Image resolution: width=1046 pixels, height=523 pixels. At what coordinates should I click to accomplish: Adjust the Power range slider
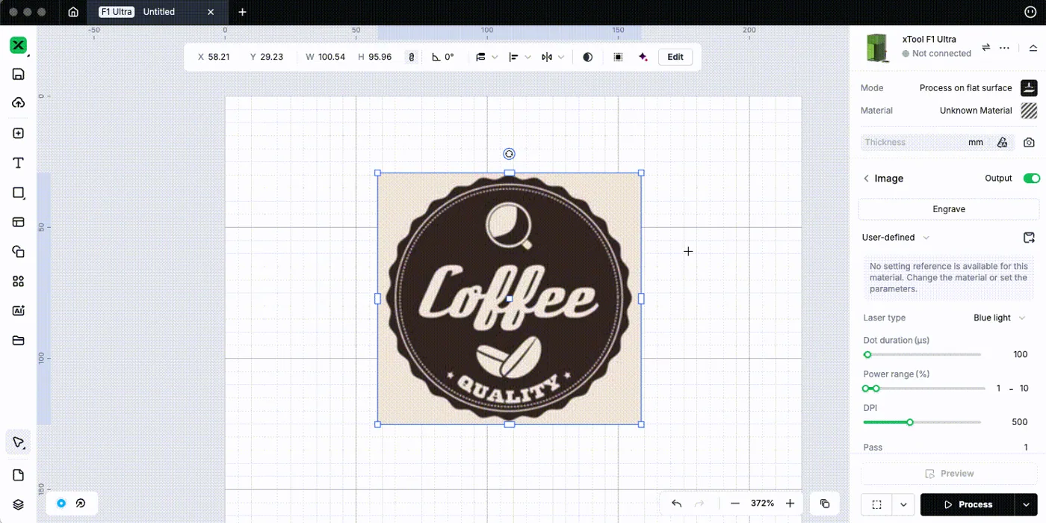click(x=924, y=389)
